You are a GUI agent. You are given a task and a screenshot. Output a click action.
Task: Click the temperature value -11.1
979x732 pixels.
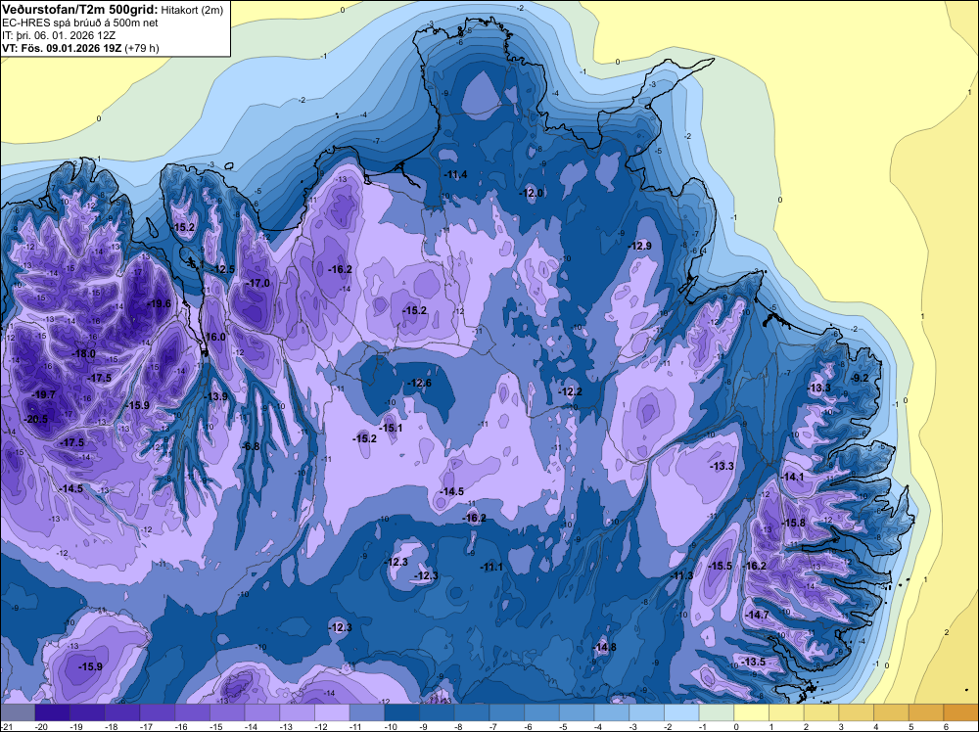[x=491, y=568]
